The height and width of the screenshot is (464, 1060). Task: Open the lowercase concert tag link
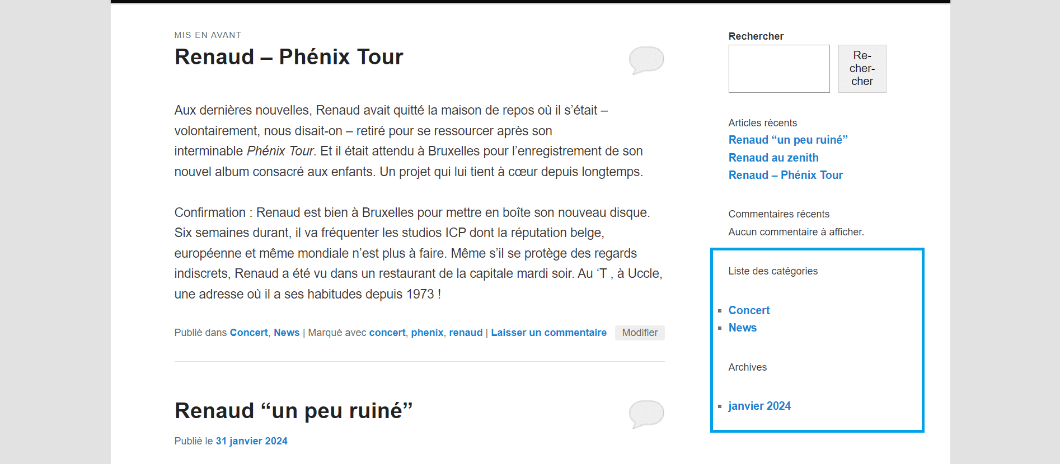point(387,333)
